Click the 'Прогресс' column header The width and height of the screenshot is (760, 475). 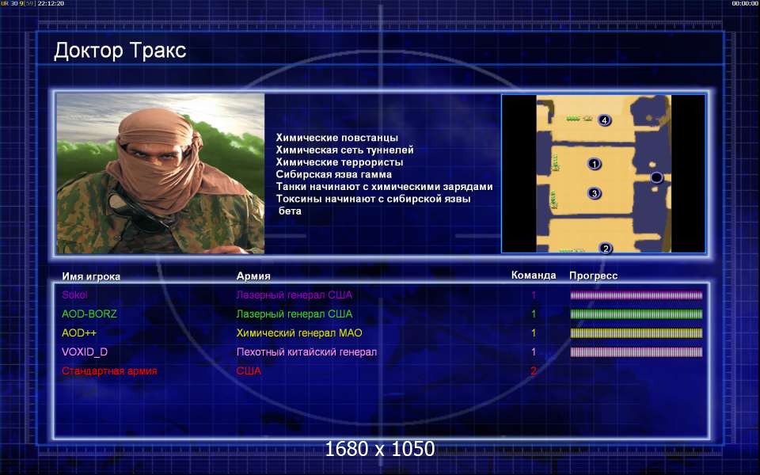coord(593,275)
